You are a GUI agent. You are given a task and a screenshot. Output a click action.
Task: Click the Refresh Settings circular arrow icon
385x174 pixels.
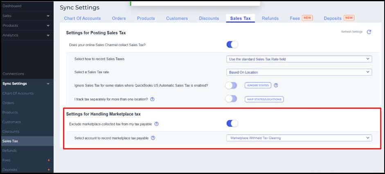[x=369, y=32]
